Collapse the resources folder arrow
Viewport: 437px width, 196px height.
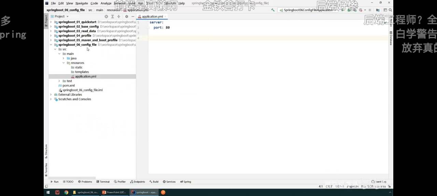click(x=64, y=63)
